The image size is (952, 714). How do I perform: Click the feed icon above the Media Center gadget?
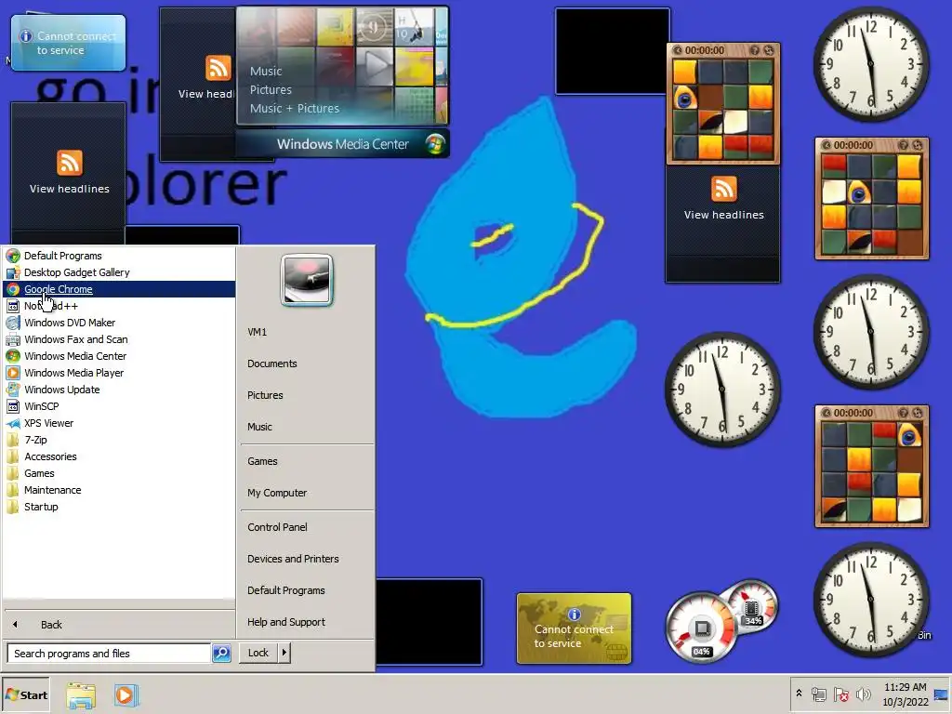(x=218, y=67)
